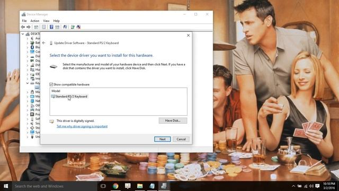Expand the Batteries tree node
This screenshot has width=339, height=191.
coord(28,42)
